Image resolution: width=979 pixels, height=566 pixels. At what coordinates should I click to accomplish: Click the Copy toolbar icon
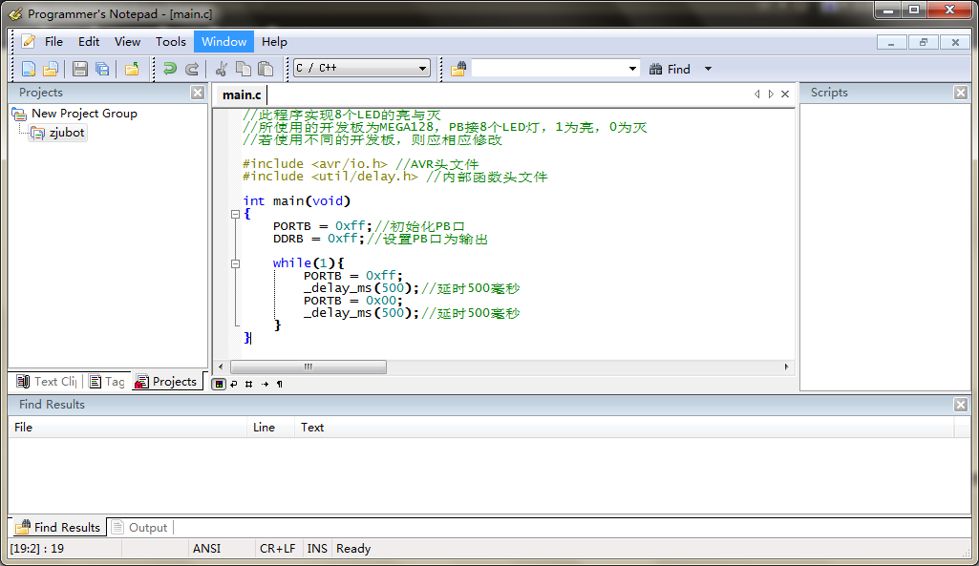pyautogui.click(x=244, y=69)
